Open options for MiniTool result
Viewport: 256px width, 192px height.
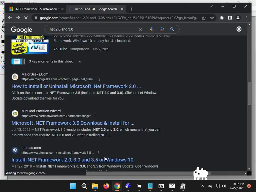click(x=95, y=116)
